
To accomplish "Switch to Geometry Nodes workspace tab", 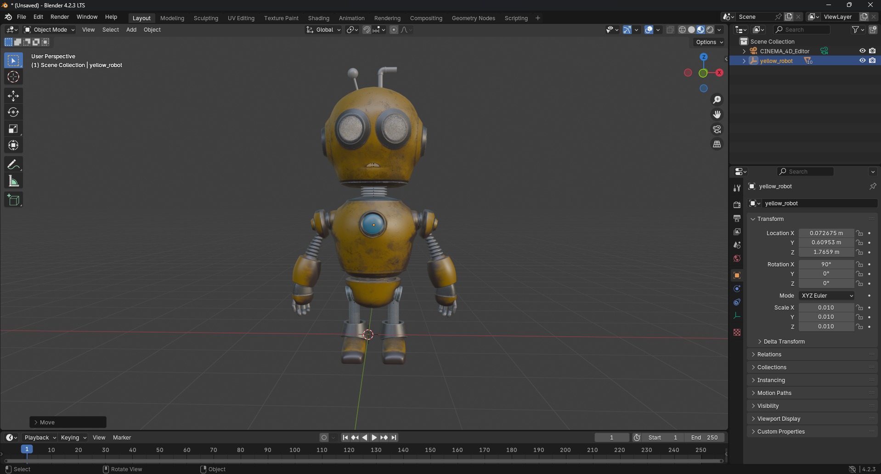I will 473,18.
